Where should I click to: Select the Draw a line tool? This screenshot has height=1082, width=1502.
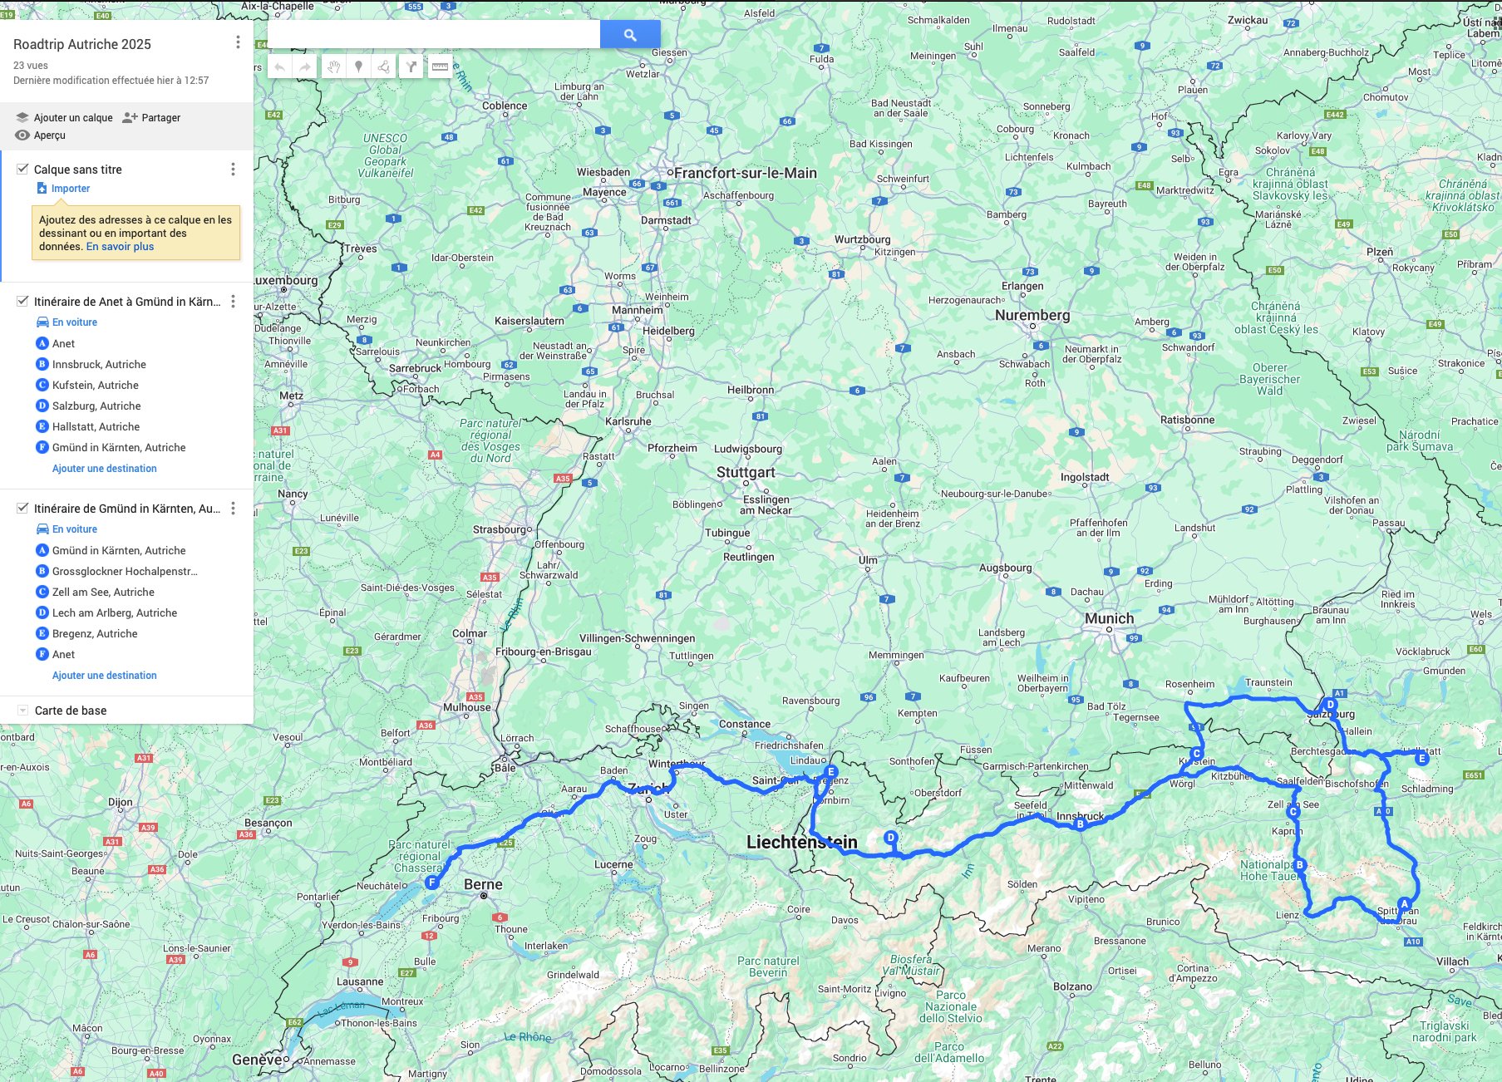pyautogui.click(x=383, y=66)
